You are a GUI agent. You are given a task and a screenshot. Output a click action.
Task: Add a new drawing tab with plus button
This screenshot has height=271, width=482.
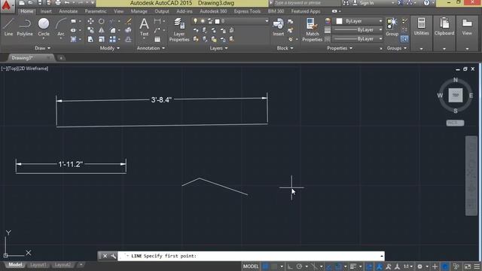tap(61, 58)
